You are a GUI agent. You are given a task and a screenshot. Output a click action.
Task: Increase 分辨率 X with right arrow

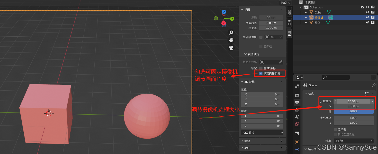[x=372, y=101]
